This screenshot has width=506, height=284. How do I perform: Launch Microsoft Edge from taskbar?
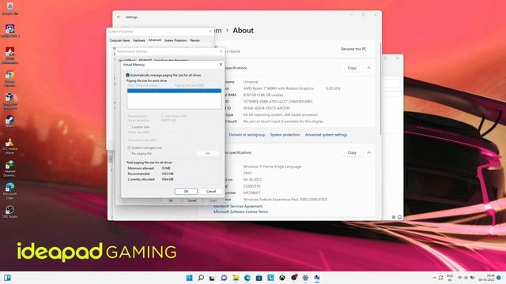(x=247, y=278)
